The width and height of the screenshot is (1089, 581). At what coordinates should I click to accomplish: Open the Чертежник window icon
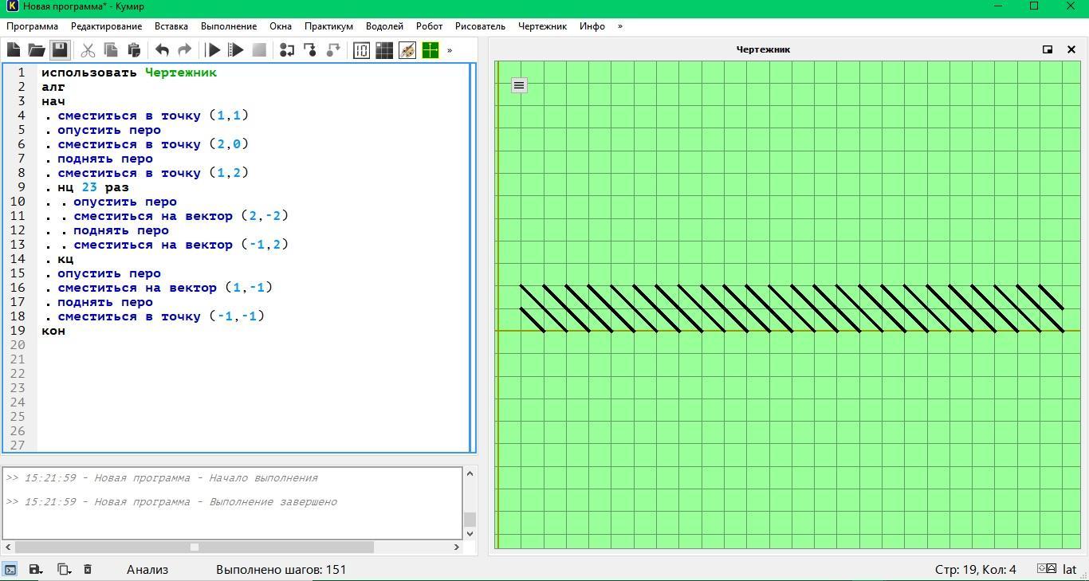click(x=430, y=50)
